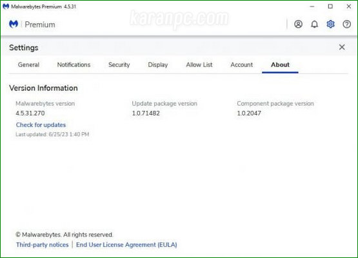Click the Malwarebytes title bar app icon
Screen dimensions: 358x258
tap(6, 6)
